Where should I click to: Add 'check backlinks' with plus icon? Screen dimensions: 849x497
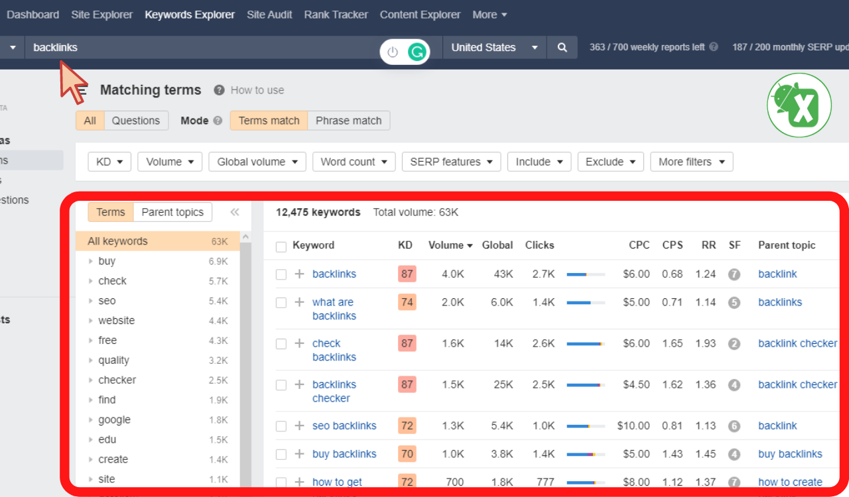299,343
